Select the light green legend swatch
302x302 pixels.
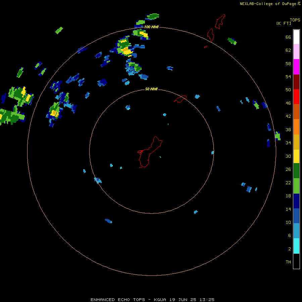pyautogui.click(x=296, y=186)
